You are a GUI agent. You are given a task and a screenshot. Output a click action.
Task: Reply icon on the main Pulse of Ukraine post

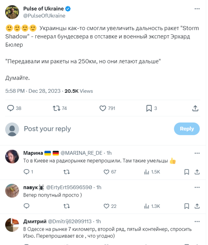pos(11,108)
